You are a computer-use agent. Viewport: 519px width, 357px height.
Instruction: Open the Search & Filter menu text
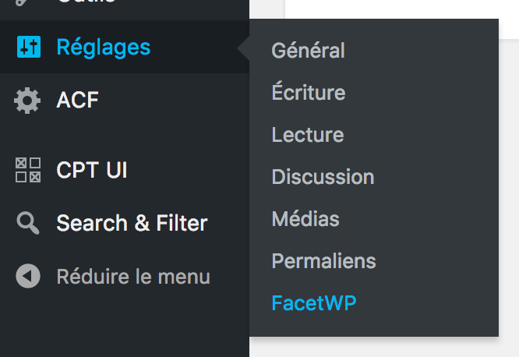(x=132, y=224)
